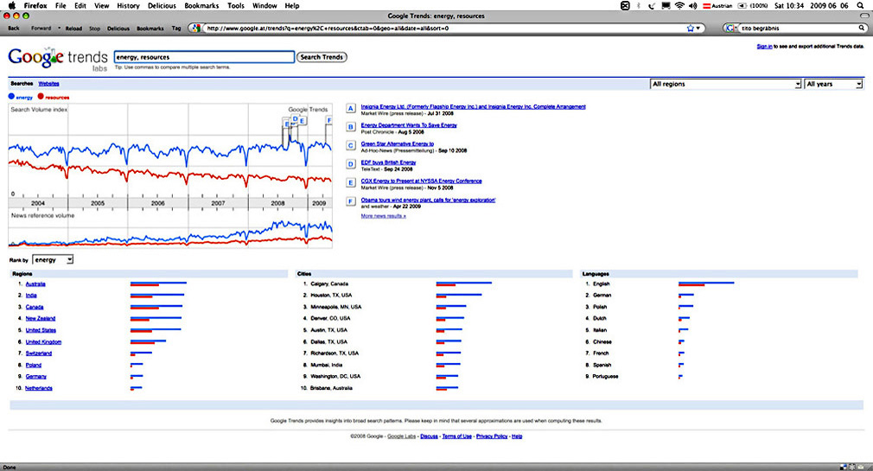The height and width of the screenshot is (471, 873).
Task: Click the display menu bar icon
Action: [666, 5]
